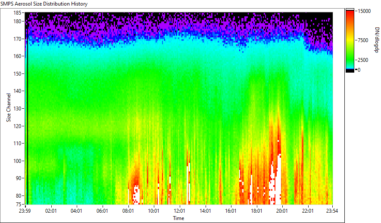Viewport: 381px width, 223px height.
Task: Click the 'SMPS Aerosol Size Distribution History' title
Action: coord(44,4)
